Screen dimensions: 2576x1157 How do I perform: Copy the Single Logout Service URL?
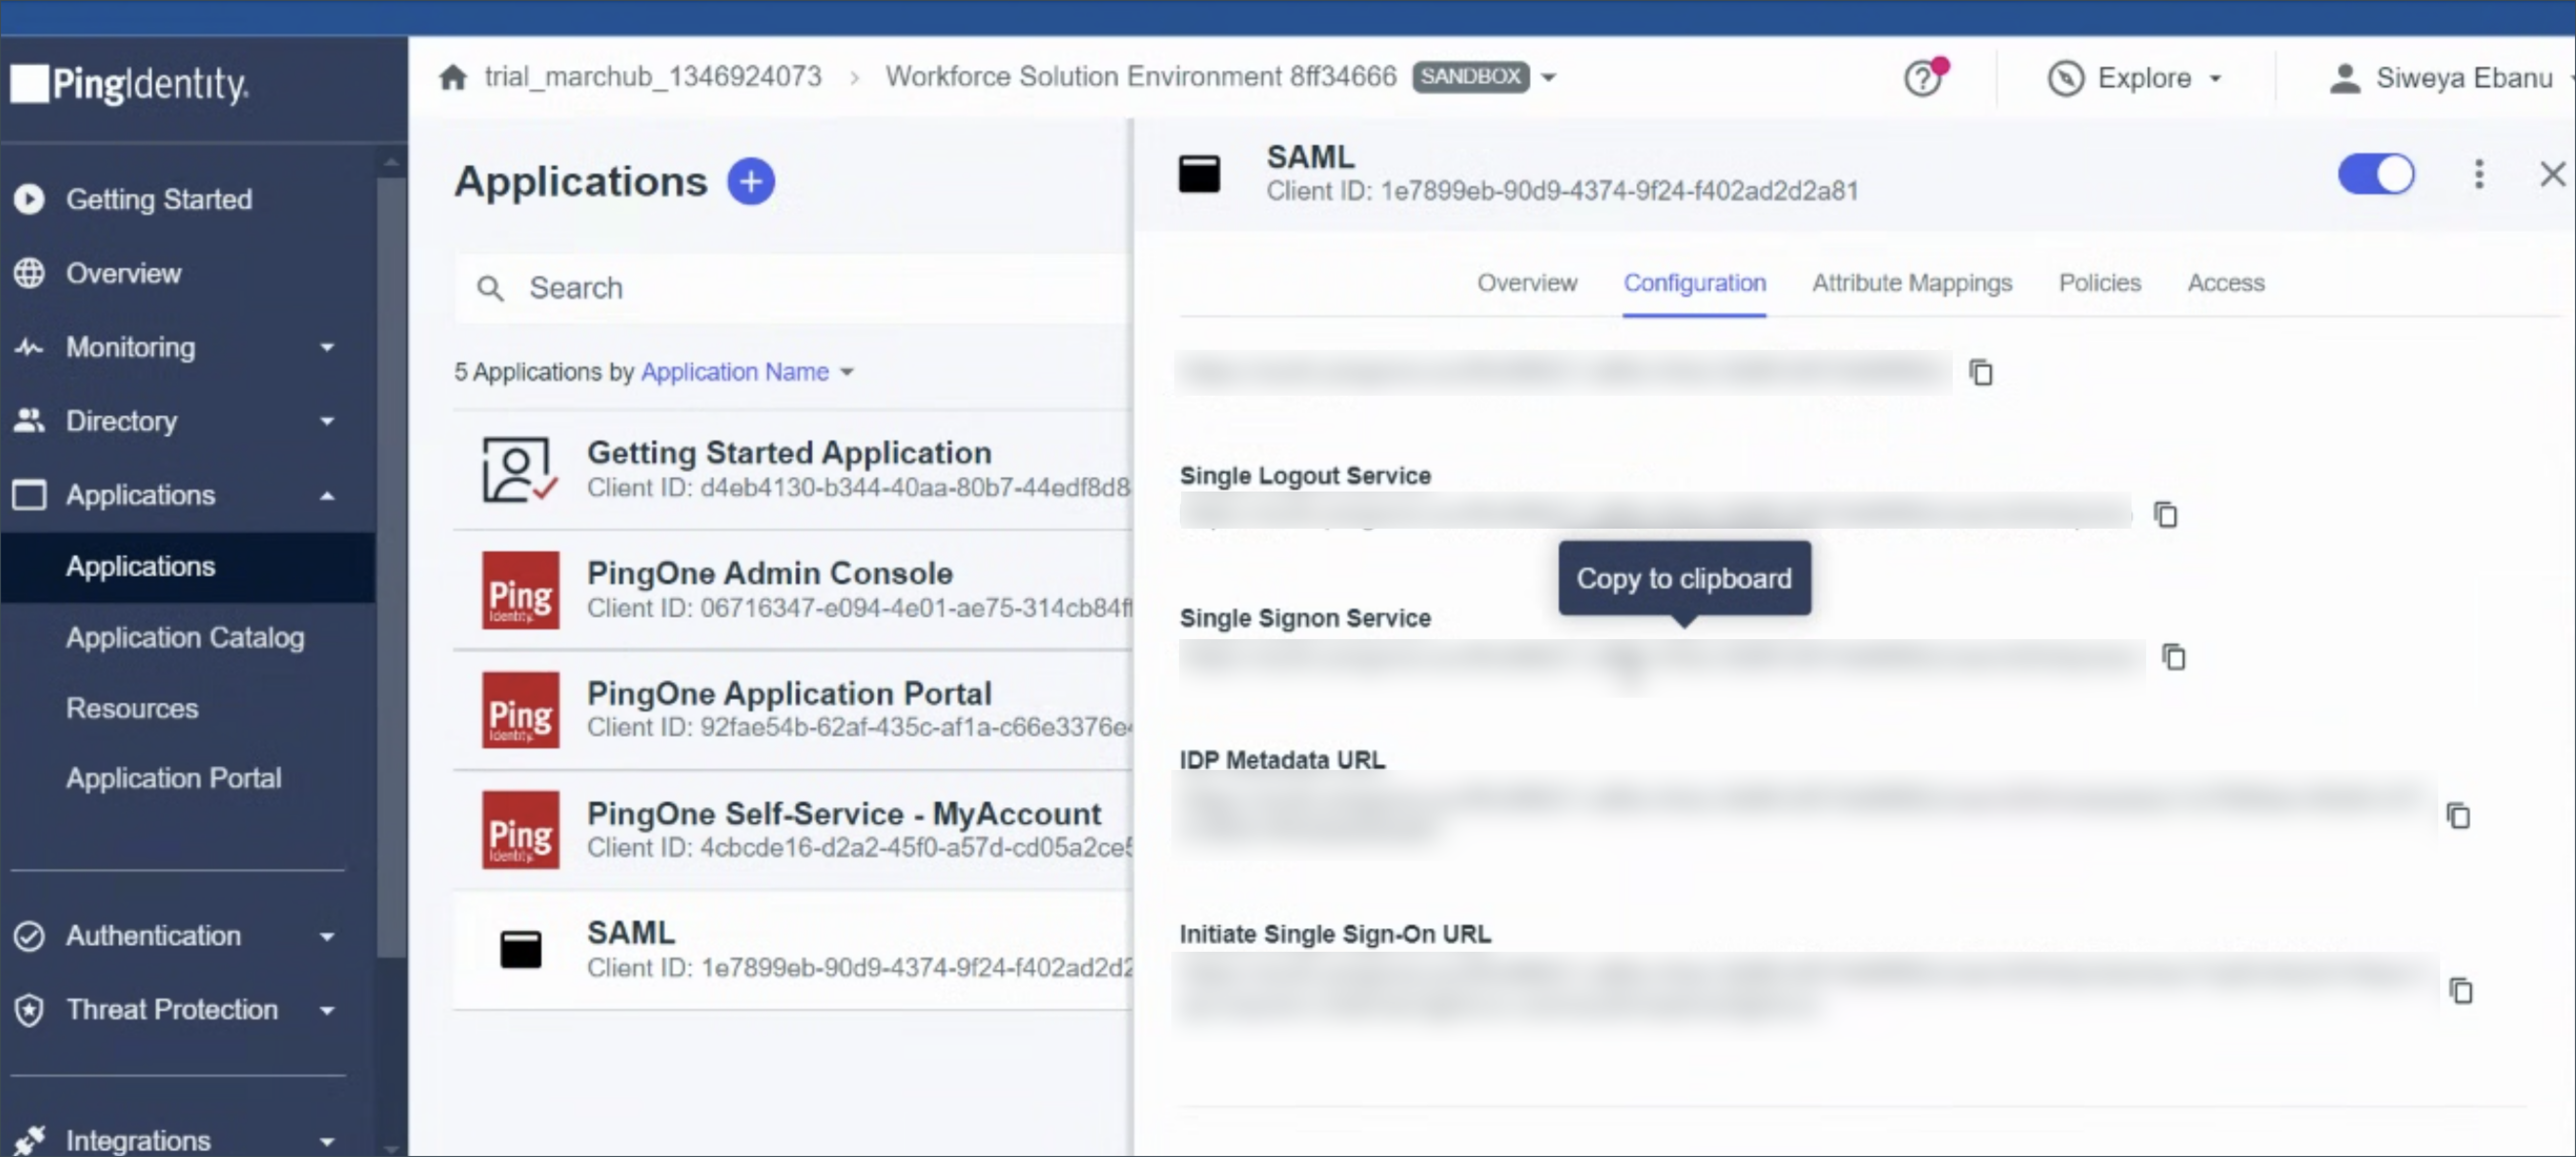pyautogui.click(x=2165, y=515)
